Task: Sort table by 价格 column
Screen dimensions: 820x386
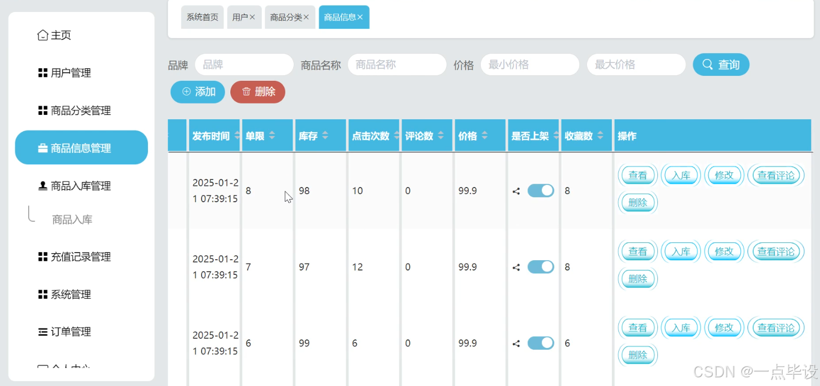Action: [484, 136]
